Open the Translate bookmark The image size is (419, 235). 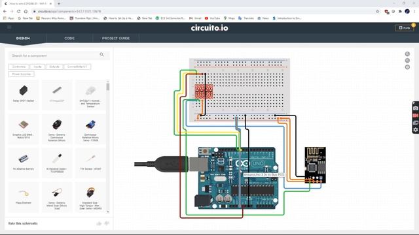click(x=246, y=18)
